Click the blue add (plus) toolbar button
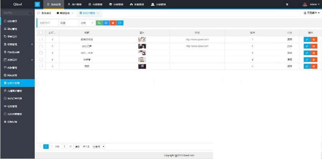The height and width of the screenshot is (159, 322). coord(106,23)
